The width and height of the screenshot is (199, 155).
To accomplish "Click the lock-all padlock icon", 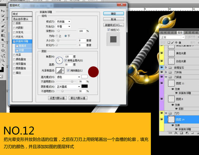I will click(x=180, y=42).
